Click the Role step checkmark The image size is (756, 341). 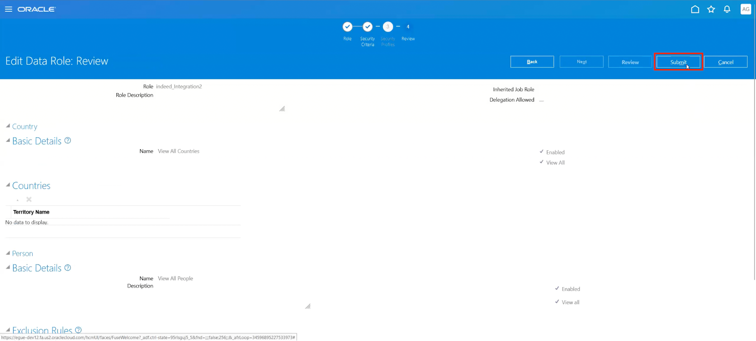(347, 26)
